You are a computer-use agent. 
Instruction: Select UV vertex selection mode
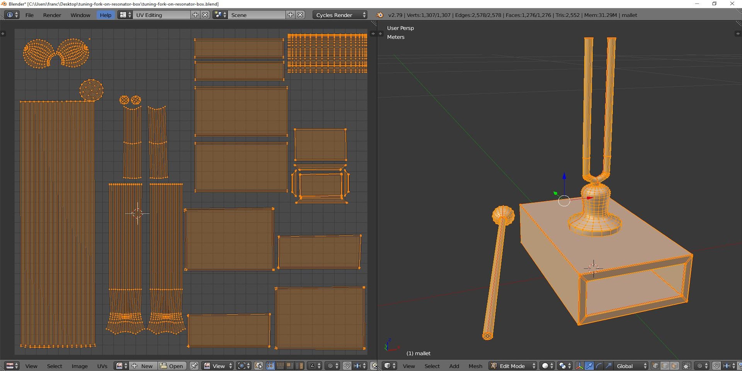[271, 366]
